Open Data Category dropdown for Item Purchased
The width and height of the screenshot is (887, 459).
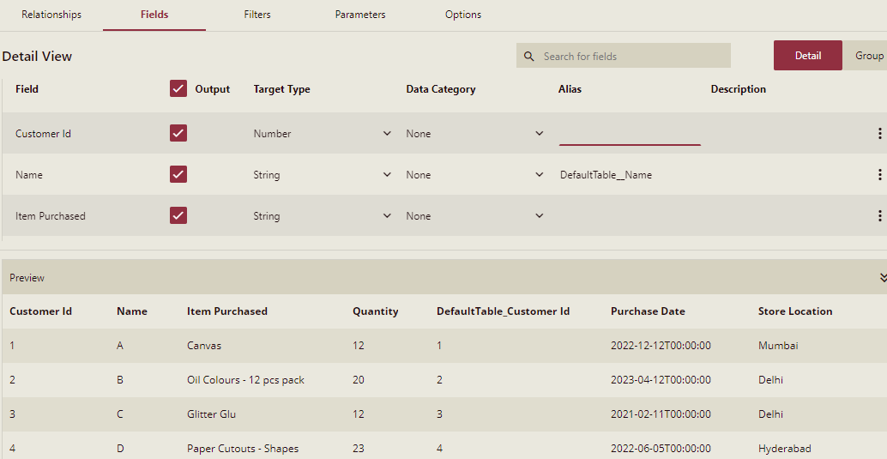coord(475,215)
